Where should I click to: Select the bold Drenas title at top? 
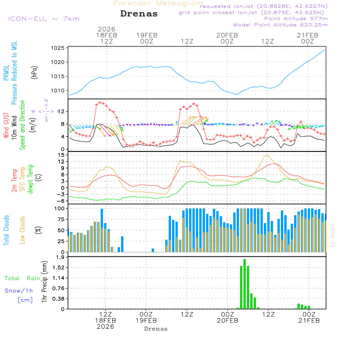(x=139, y=14)
